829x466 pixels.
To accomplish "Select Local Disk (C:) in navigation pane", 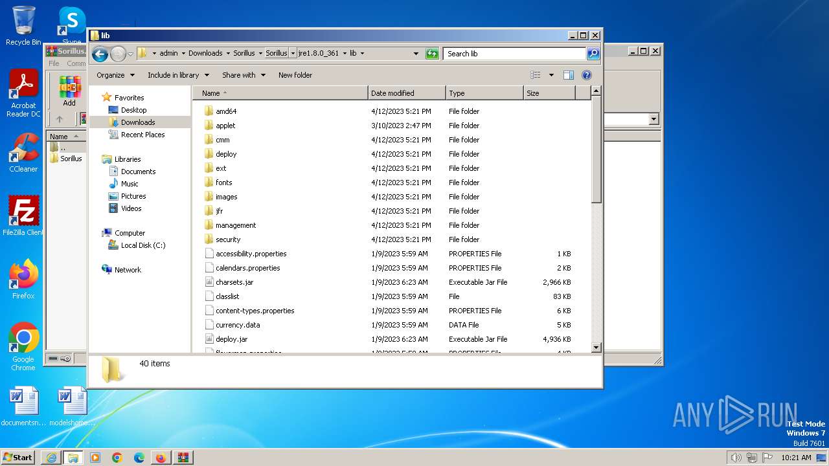I will tap(142, 245).
